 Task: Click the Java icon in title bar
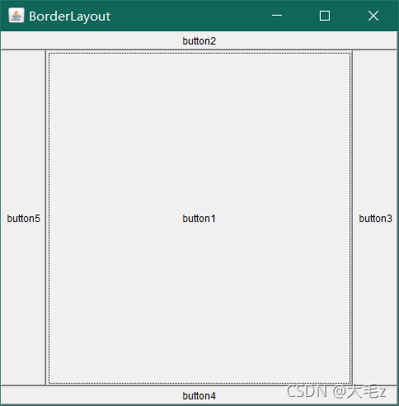coord(16,16)
